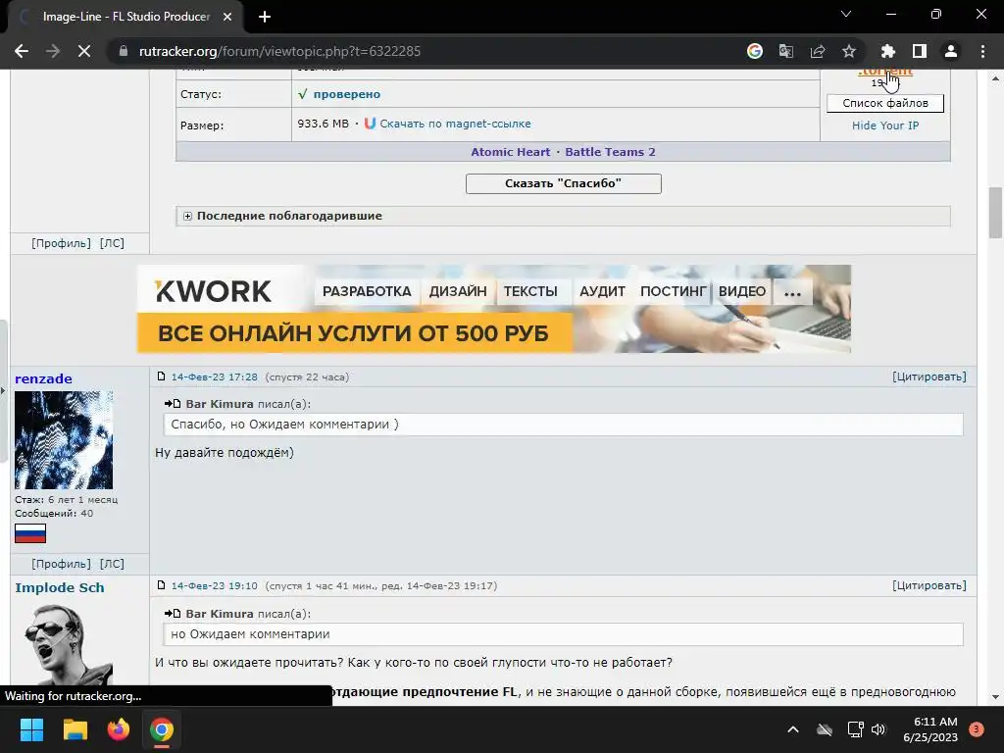The width and height of the screenshot is (1004, 753).
Task: Select the Image-Line FL Studio Producer tab
Action: pos(126,17)
